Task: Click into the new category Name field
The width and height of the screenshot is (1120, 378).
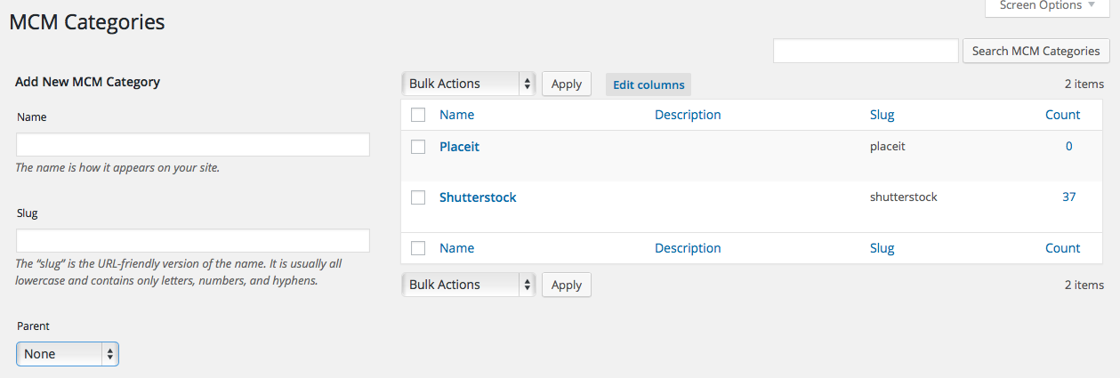Action: coord(192,145)
